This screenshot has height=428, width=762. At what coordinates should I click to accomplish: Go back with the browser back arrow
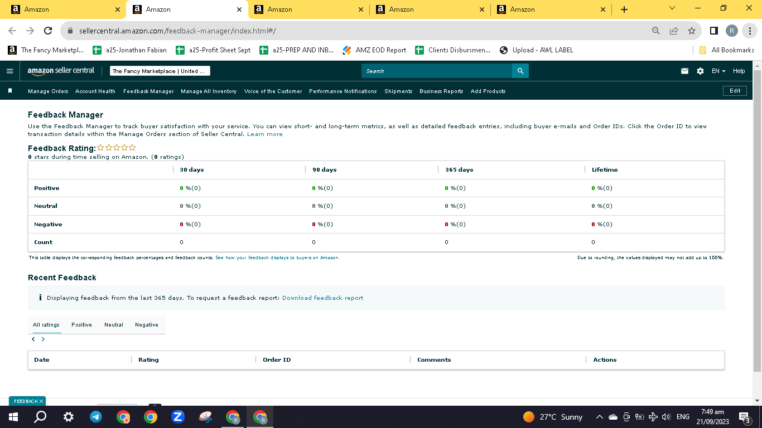pyautogui.click(x=12, y=31)
